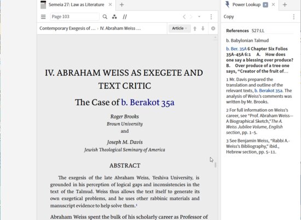Click the IV. ABRAHAM WEISS AS EXEGETE heading
Screen dimensions: 301x220
[x=124, y=79]
